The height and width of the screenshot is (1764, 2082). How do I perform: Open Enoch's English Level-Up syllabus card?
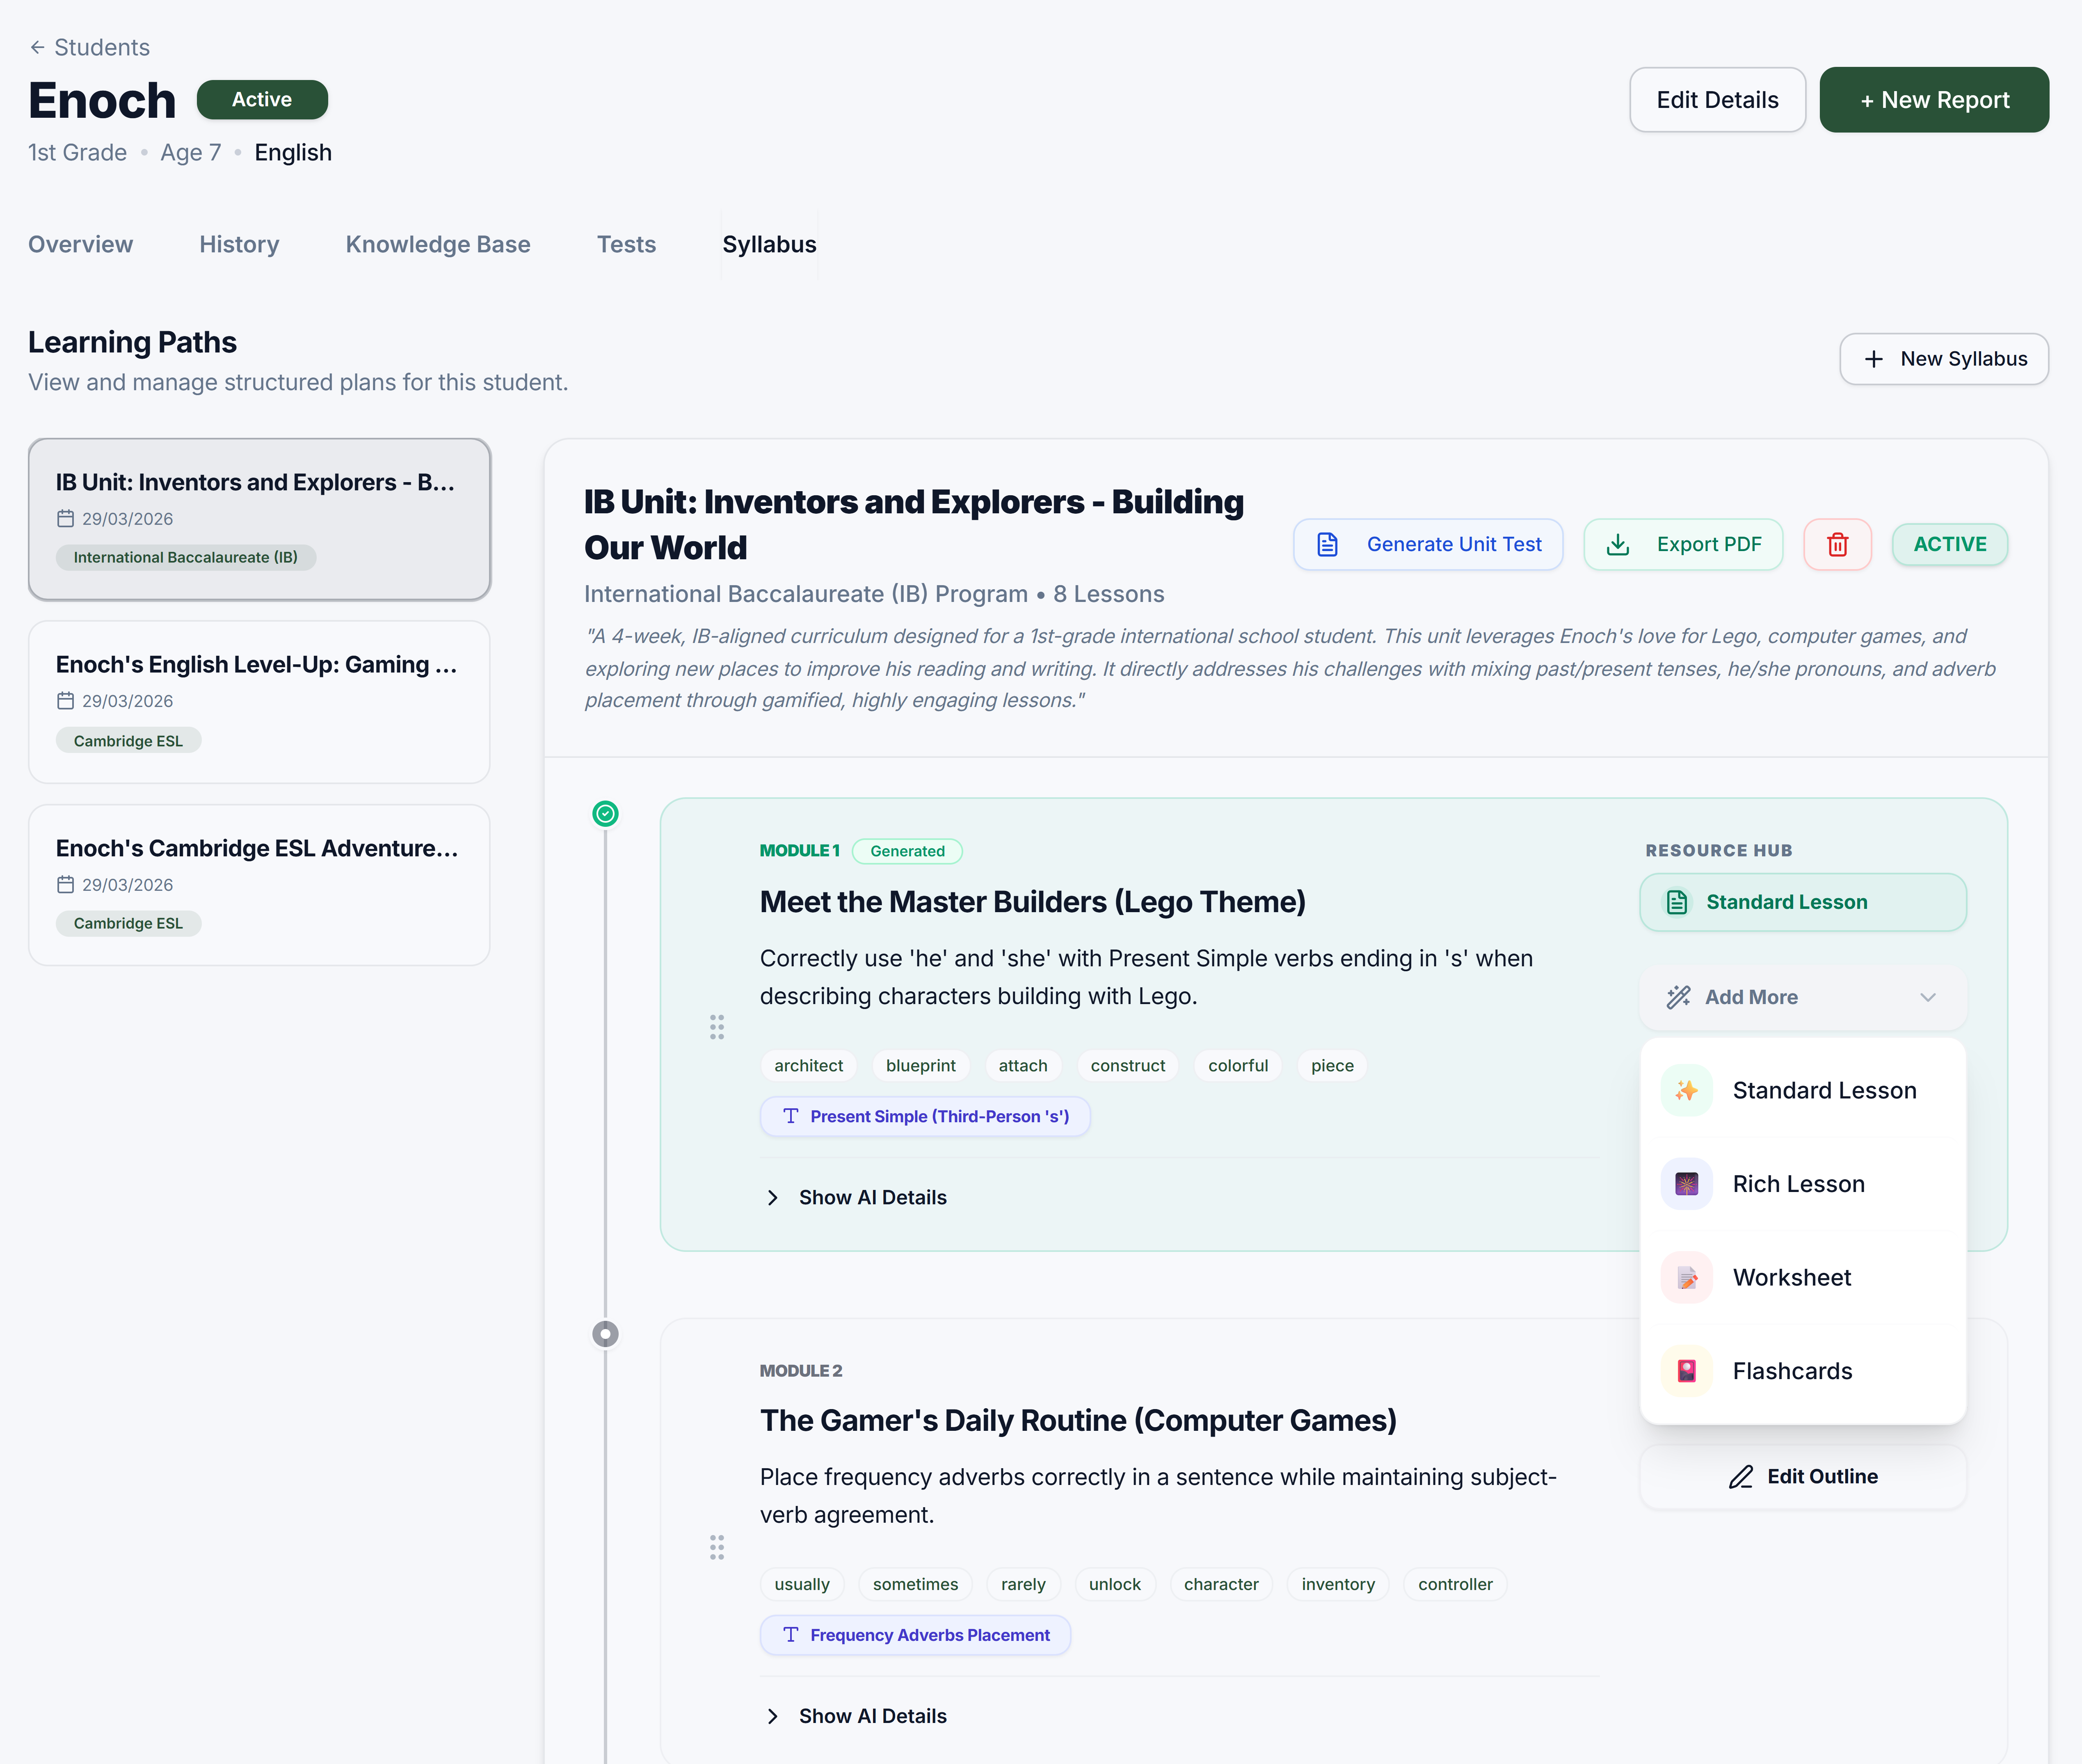(x=259, y=701)
